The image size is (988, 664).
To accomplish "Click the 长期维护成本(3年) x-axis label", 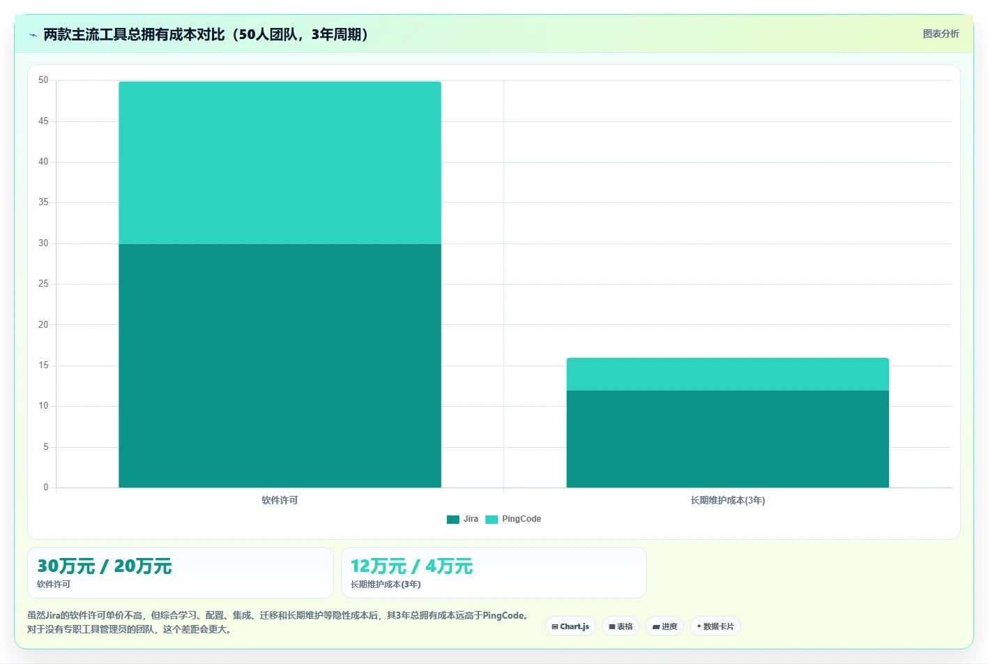I will pyautogui.click(x=727, y=500).
